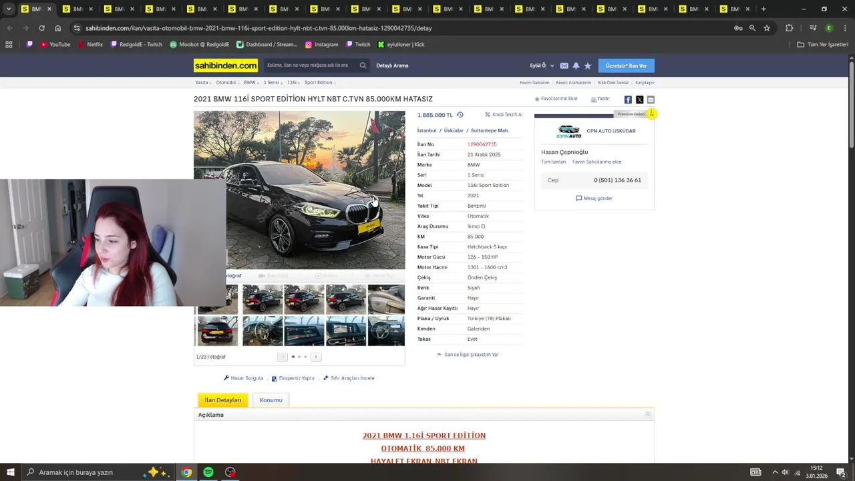Viewport: 855px width, 481px height.
Task: Click Mesaj gönder link
Action: [x=594, y=198]
